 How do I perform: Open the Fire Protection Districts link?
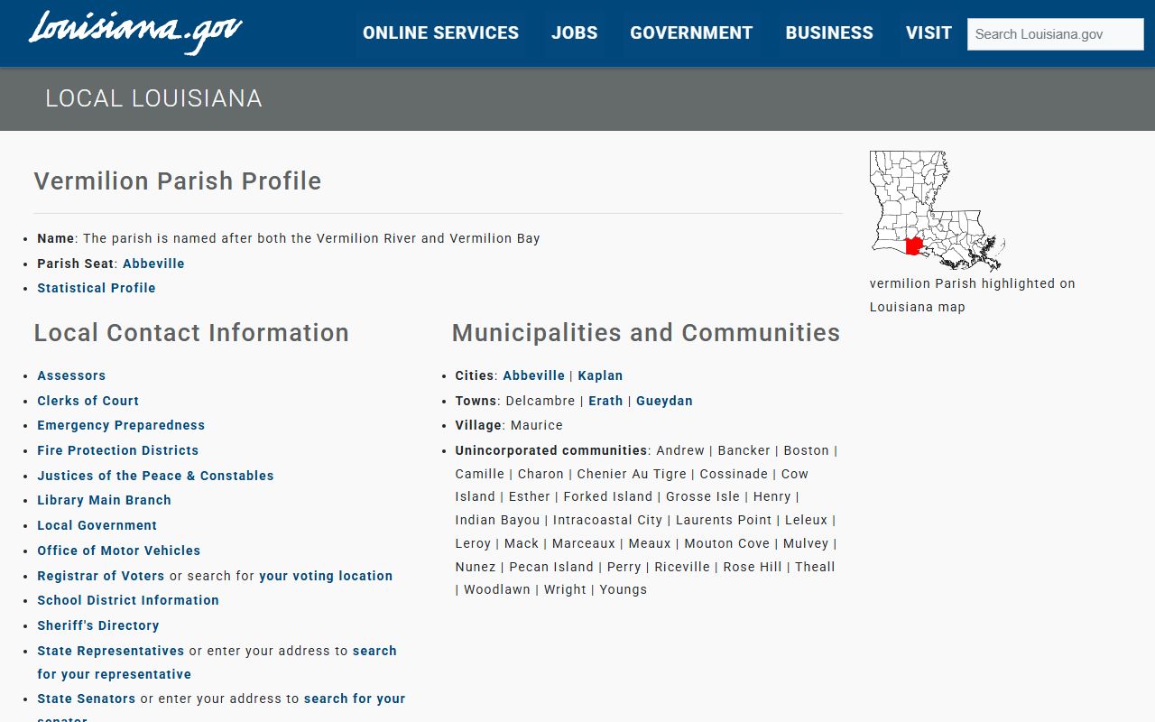coord(117,450)
